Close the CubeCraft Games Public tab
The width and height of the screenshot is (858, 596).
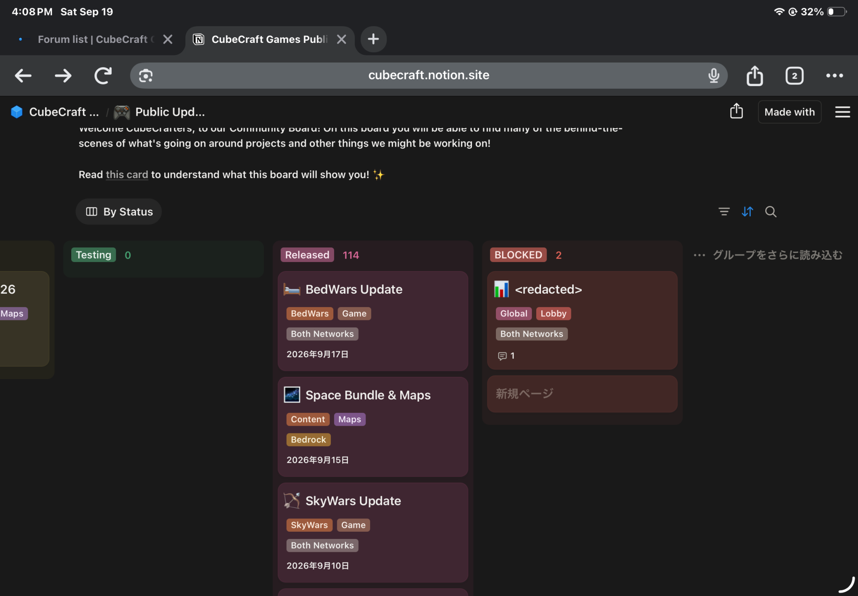pyautogui.click(x=341, y=39)
